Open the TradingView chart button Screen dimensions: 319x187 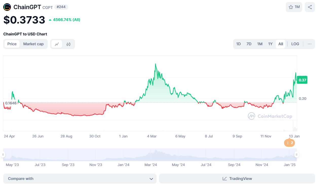[x=237, y=179]
